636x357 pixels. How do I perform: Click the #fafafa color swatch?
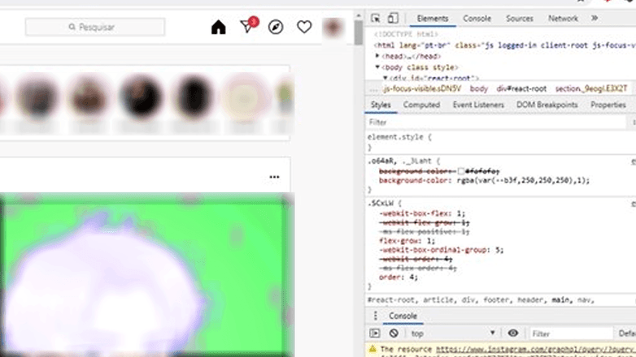[461, 171]
